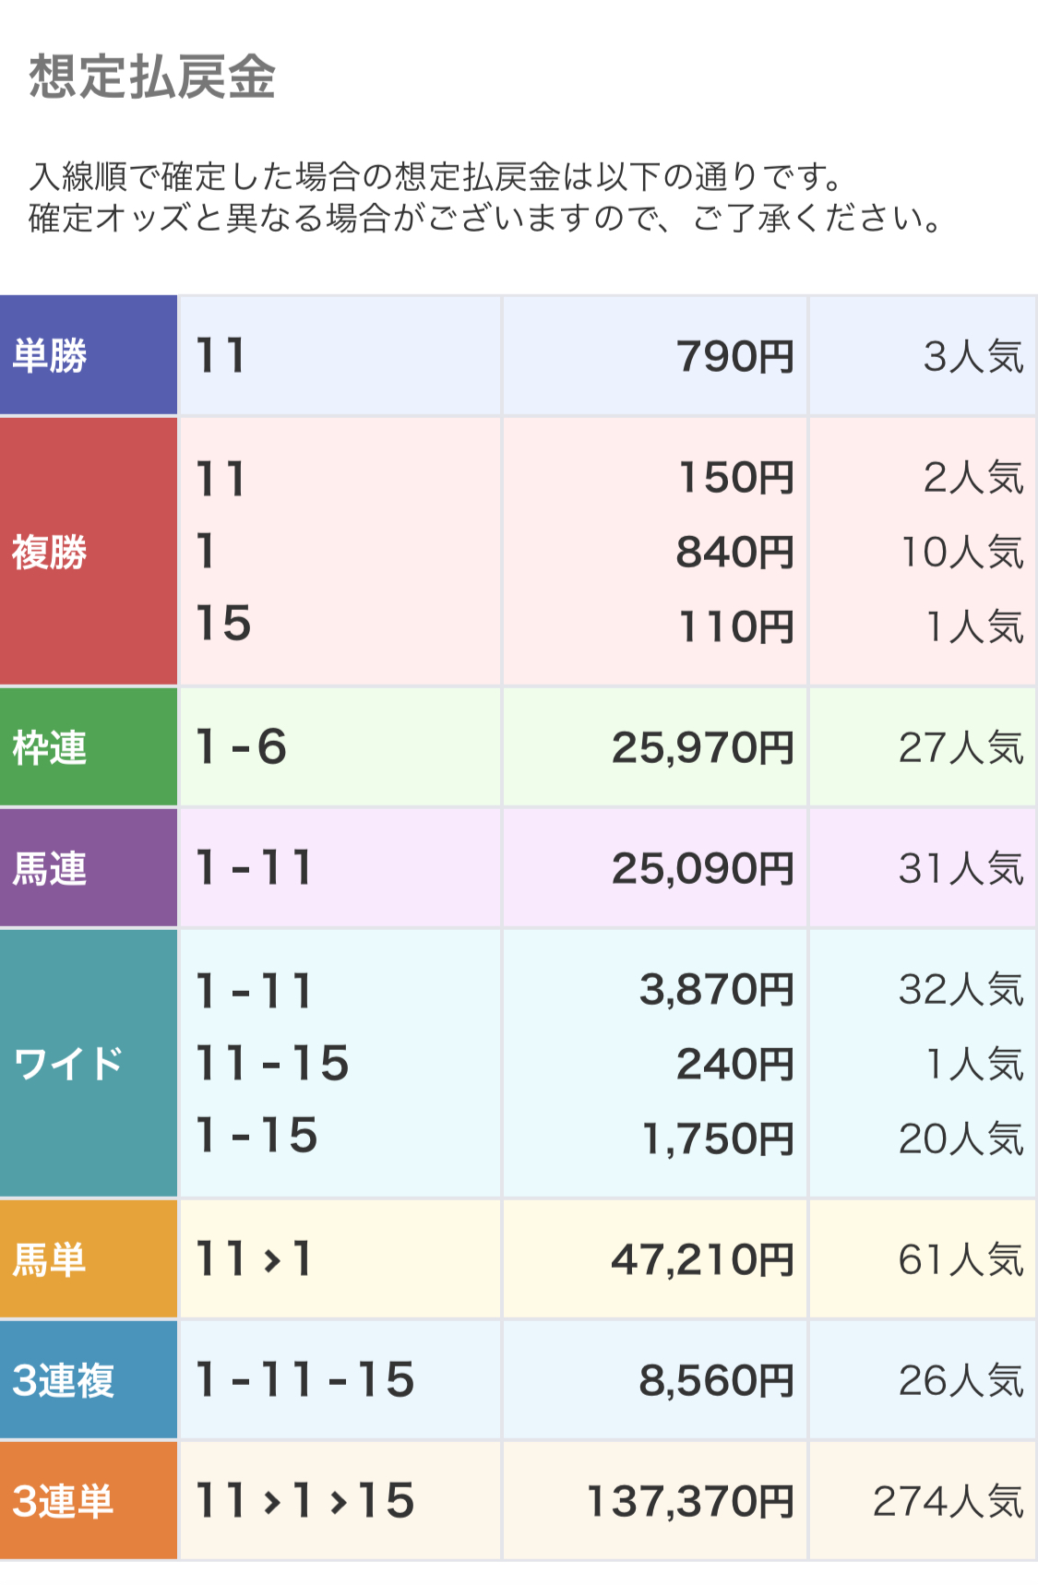Click the 790円 win payout

click(x=734, y=357)
